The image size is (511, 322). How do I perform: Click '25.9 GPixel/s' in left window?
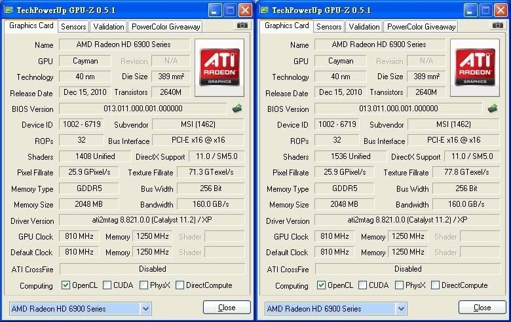point(89,172)
